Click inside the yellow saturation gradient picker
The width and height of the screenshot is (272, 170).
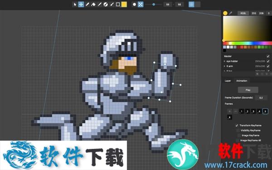pyautogui.click(x=248, y=28)
